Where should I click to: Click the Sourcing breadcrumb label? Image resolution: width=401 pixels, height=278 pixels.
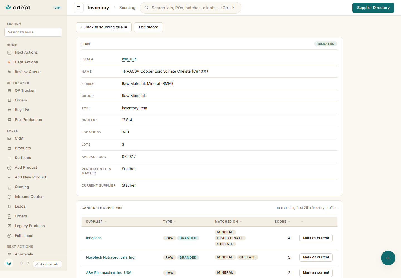pyautogui.click(x=127, y=8)
